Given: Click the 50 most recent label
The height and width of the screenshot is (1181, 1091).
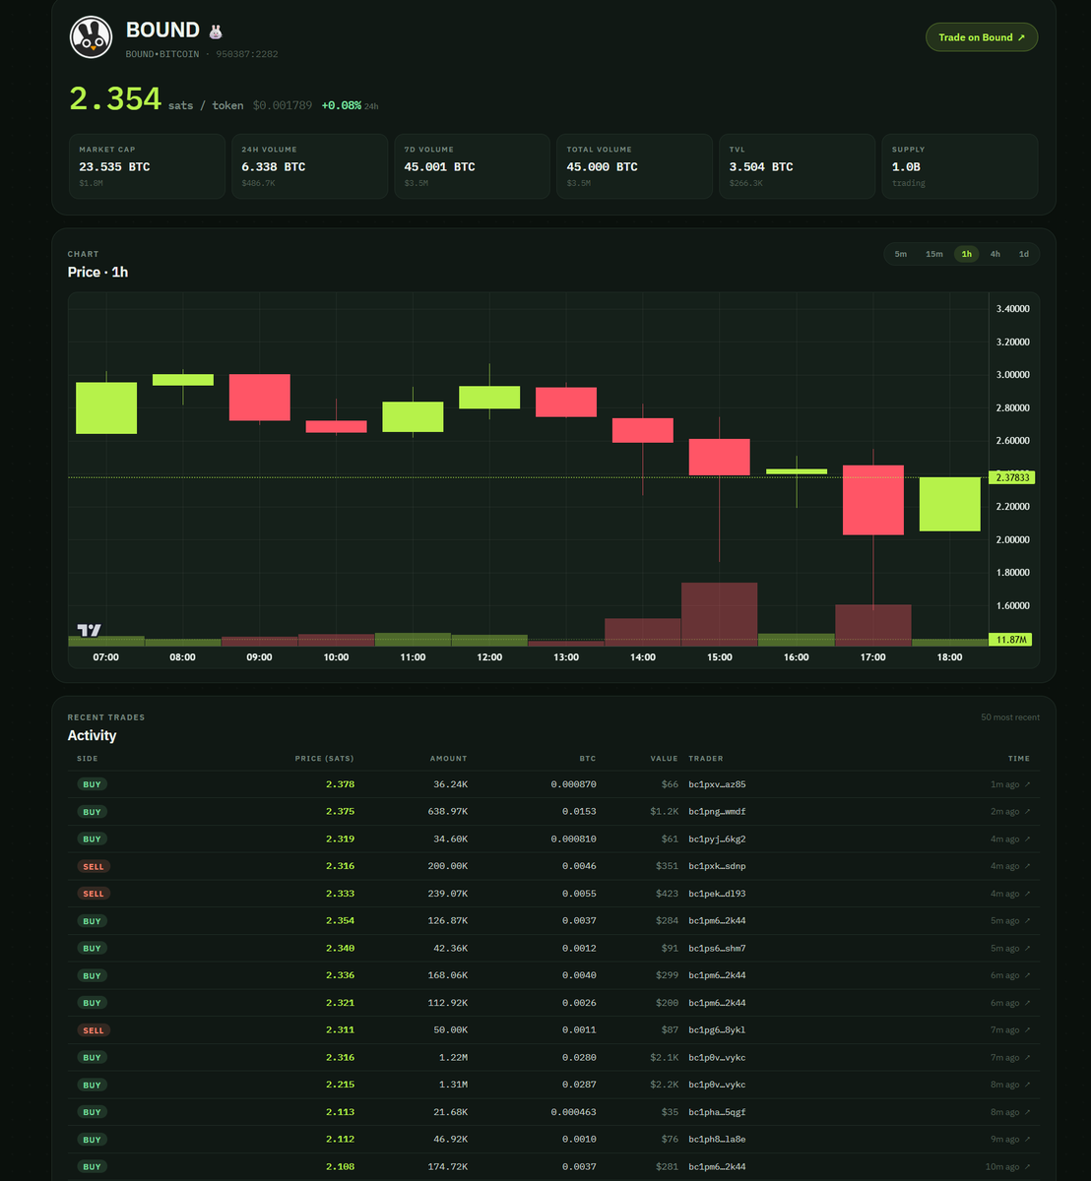Looking at the screenshot, I should click(1010, 717).
